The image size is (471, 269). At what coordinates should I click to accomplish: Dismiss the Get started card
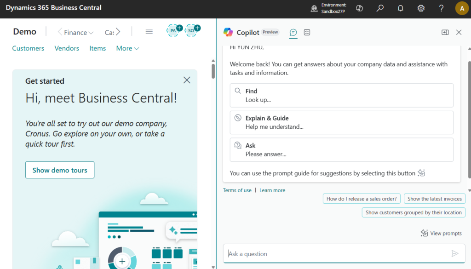point(187,80)
